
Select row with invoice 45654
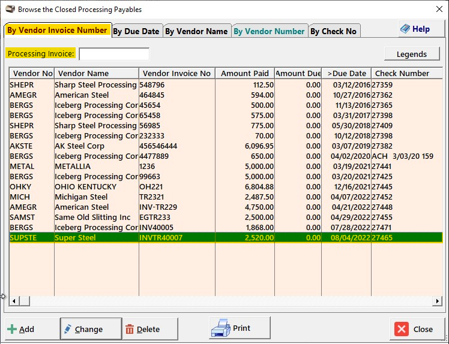226,105
